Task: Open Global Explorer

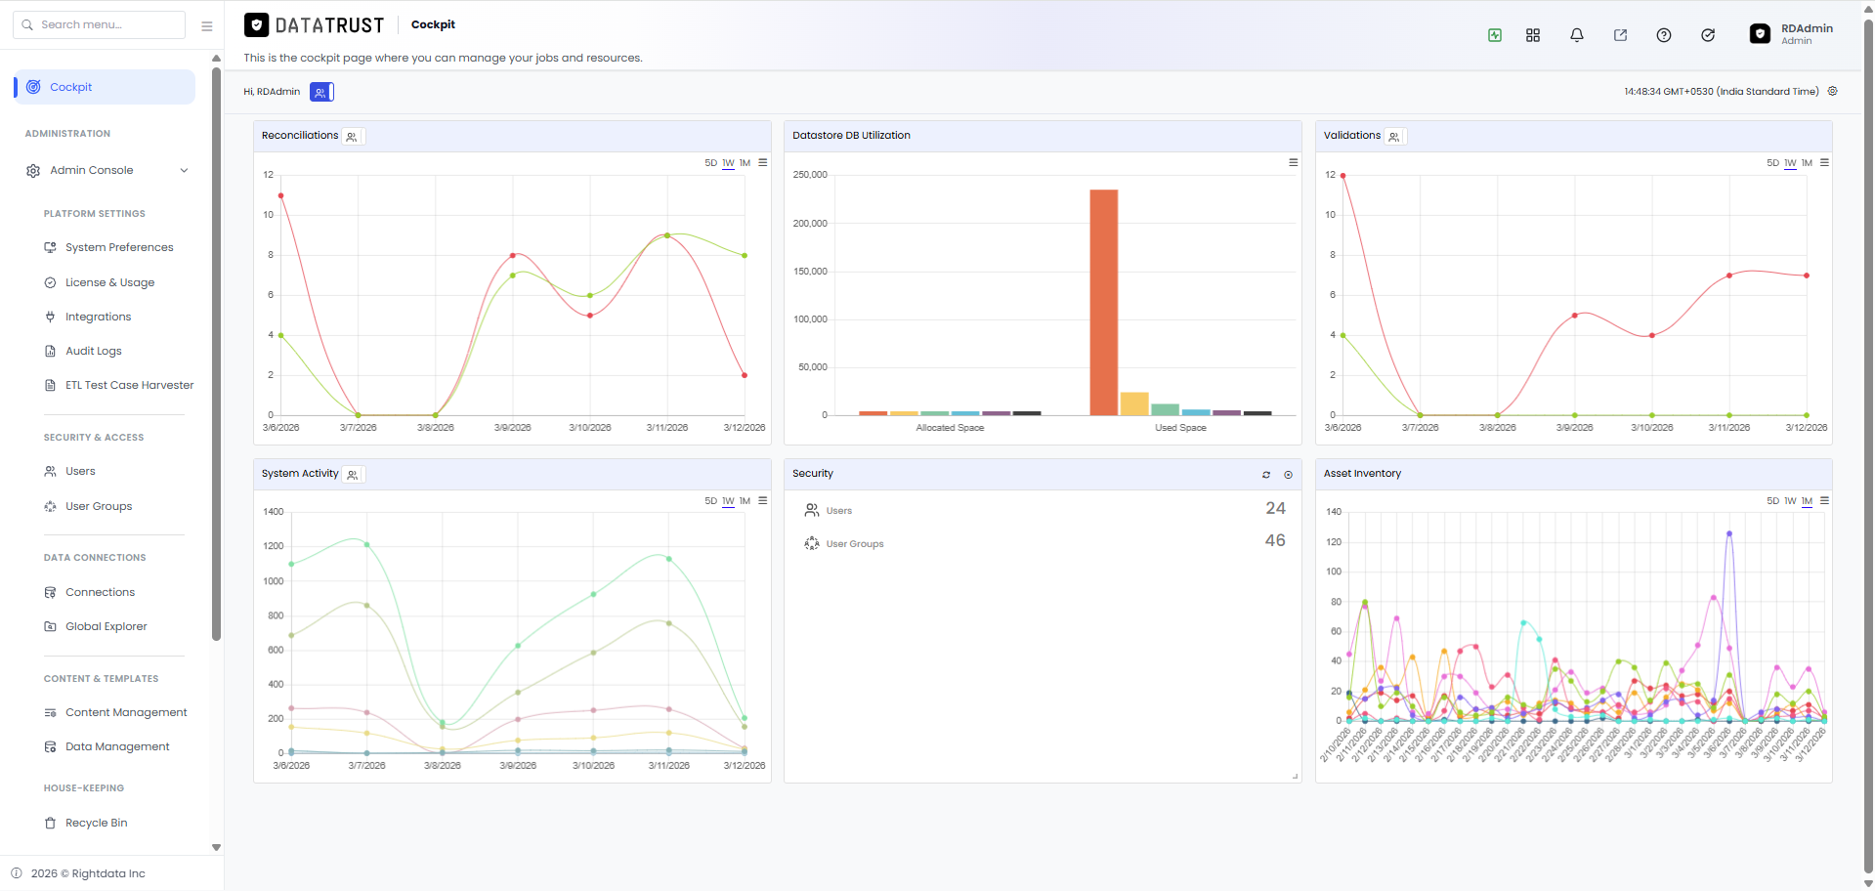Action: (106, 626)
